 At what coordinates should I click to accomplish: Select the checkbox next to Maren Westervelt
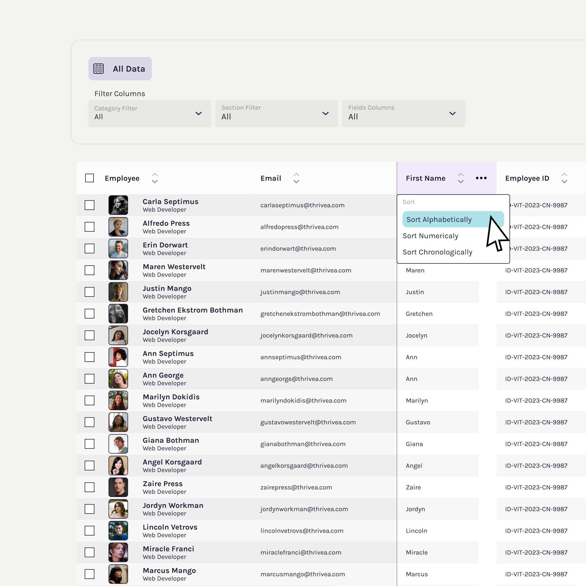click(x=90, y=270)
